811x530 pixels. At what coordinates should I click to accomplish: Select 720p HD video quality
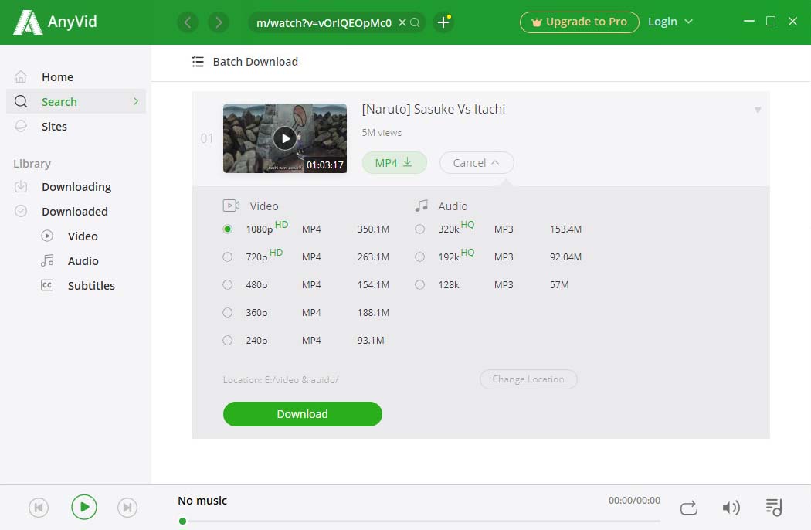(x=227, y=257)
